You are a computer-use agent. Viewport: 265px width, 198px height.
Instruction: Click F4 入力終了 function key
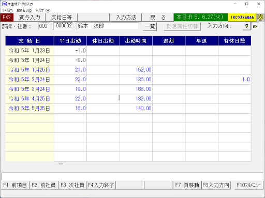pos(101,185)
